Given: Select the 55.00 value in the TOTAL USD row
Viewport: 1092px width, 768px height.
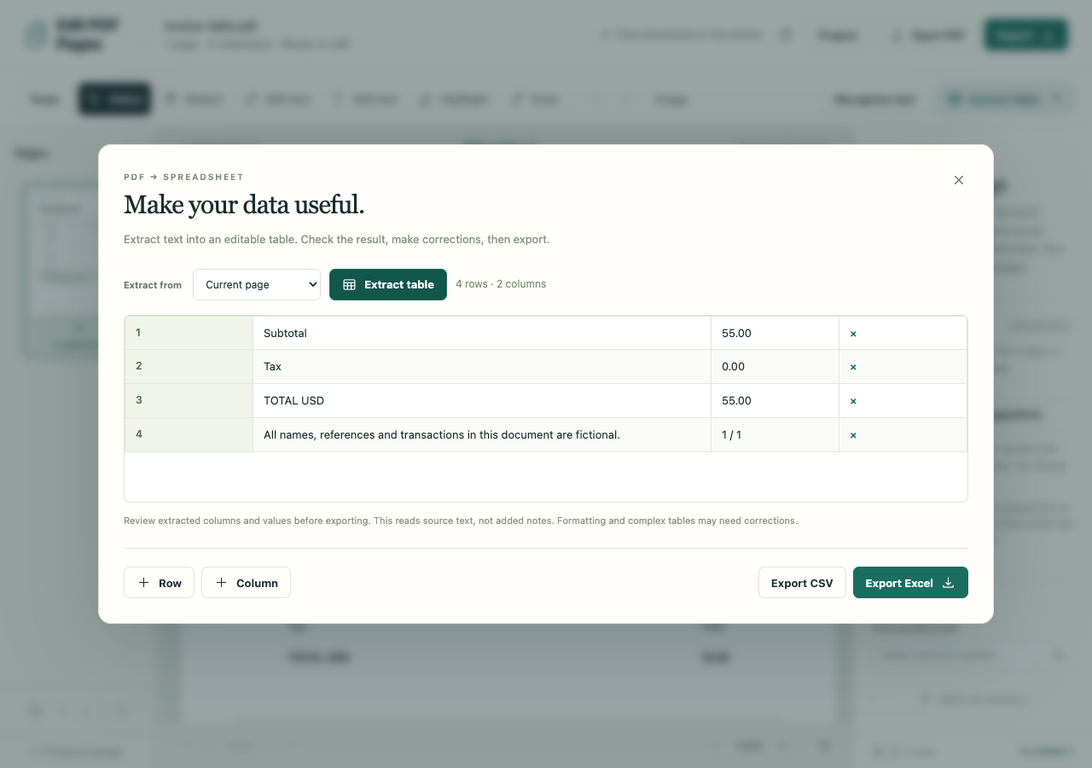Looking at the screenshot, I should [x=775, y=401].
